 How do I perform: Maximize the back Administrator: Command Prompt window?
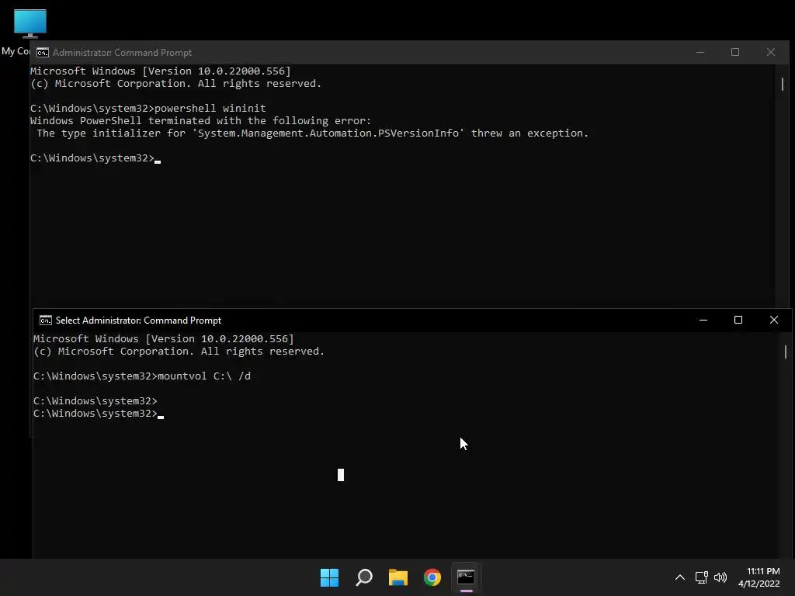point(735,52)
